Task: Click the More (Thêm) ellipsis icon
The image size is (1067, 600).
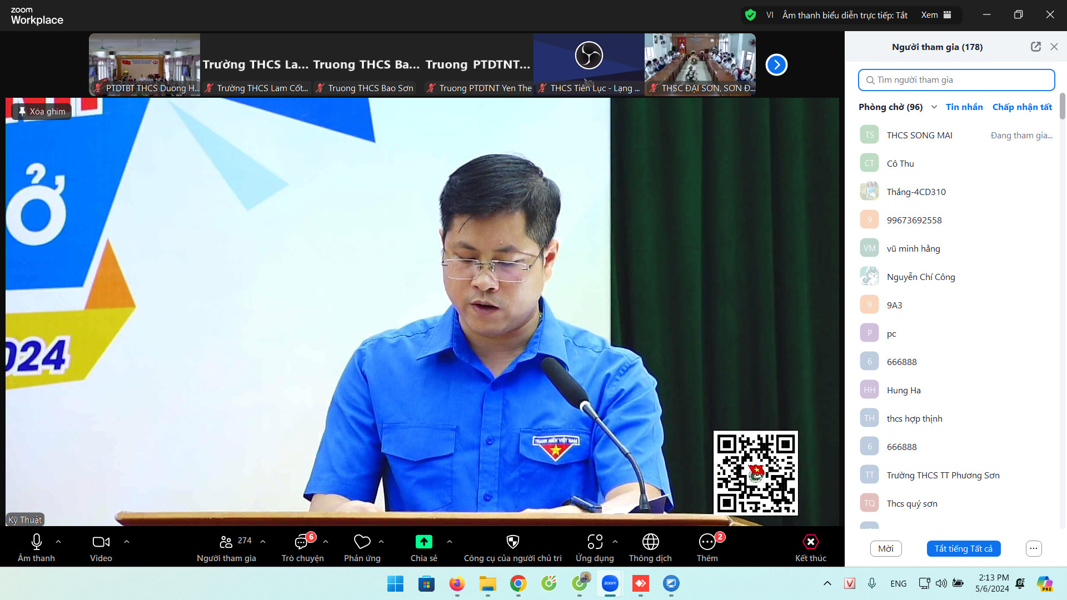Action: [x=707, y=542]
